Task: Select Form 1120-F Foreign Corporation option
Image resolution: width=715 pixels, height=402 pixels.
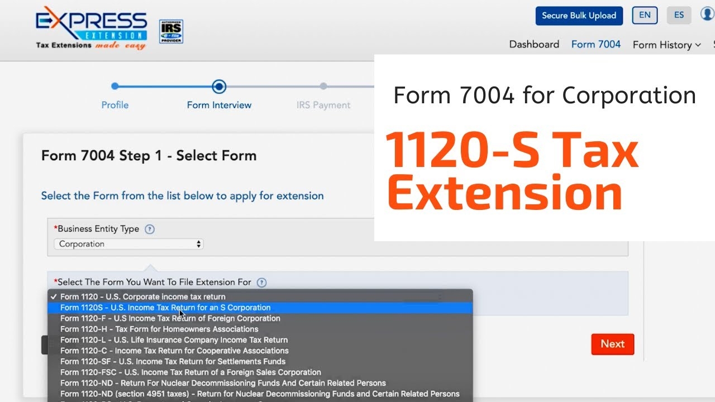Action: tap(260, 318)
